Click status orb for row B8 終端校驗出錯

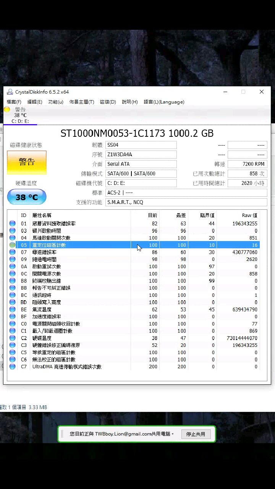click(x=12, y=281)
